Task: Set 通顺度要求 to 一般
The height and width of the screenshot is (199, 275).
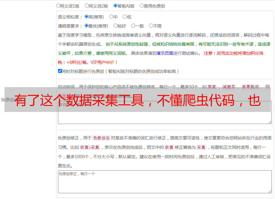Action: [133, 26]
